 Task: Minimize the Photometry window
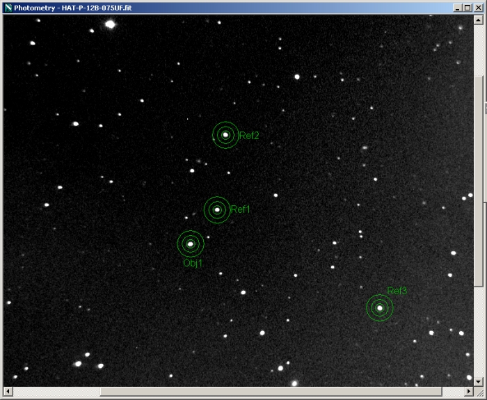[458, 7]
